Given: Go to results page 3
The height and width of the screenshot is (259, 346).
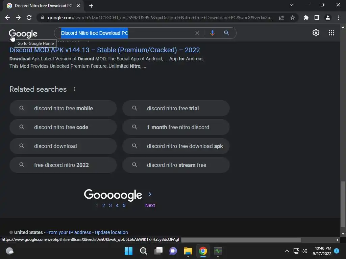Looking at the screenshot, I should click(110, 205).
